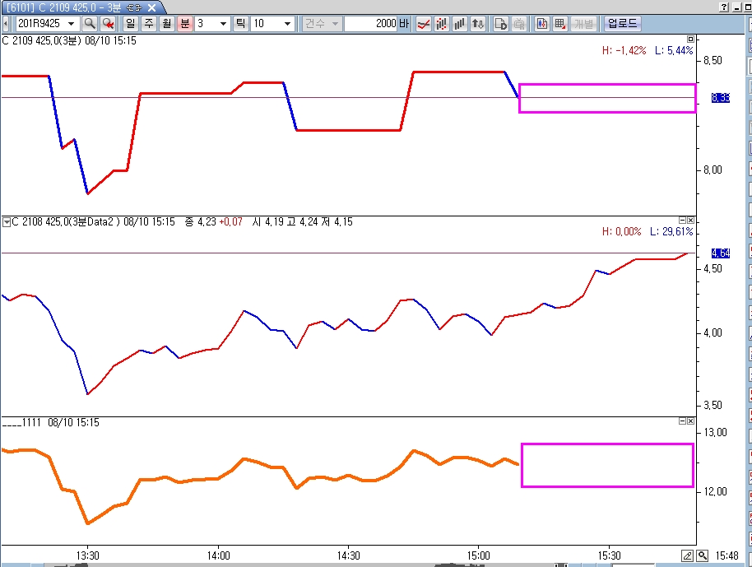
Task: Click the table grid toolbar icon
Action: click(x=560, y=24)
